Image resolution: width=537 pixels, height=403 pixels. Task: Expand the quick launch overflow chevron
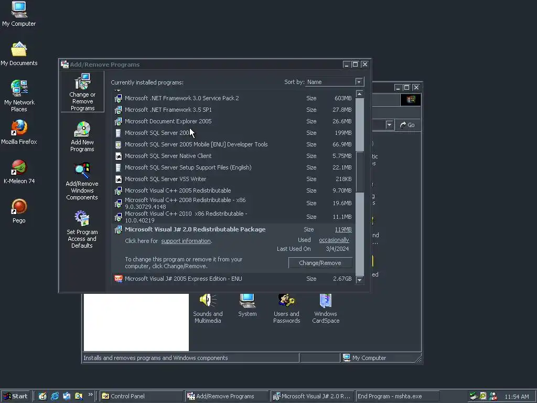click(x=90, y=395)
